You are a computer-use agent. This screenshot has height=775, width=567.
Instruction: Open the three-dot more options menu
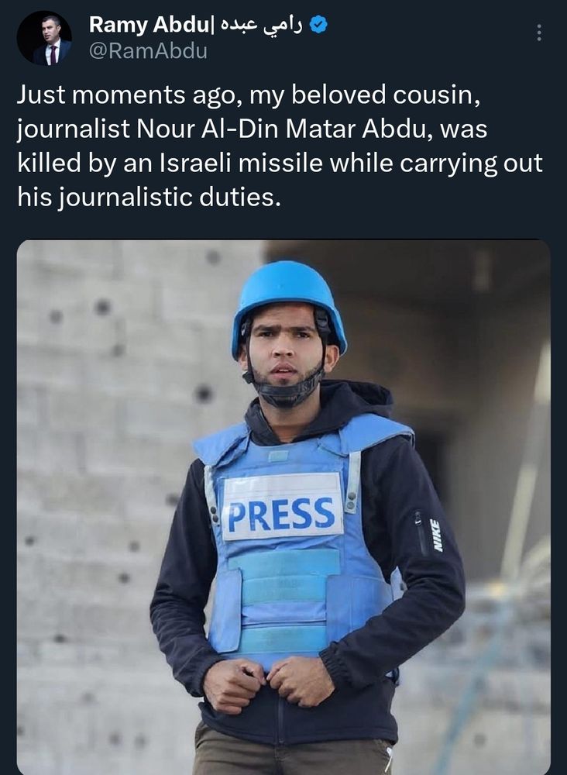(539, 33)
